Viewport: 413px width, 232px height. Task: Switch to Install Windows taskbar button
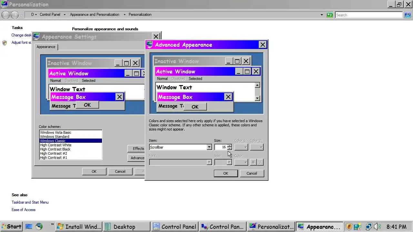coord(79,227)
